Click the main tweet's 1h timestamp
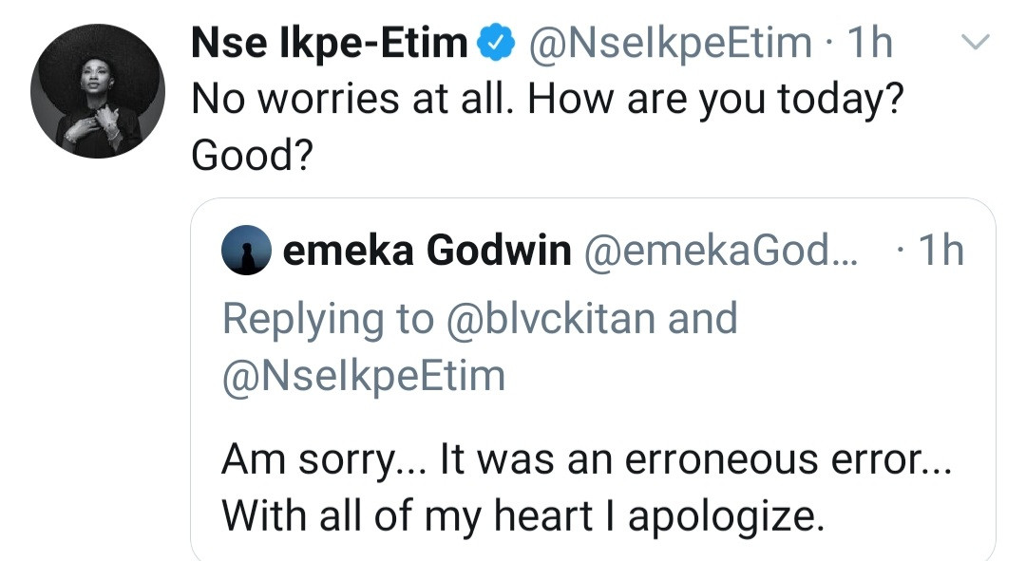Image resolution: width=1026 pixels, height=561 pixels. 868,43
